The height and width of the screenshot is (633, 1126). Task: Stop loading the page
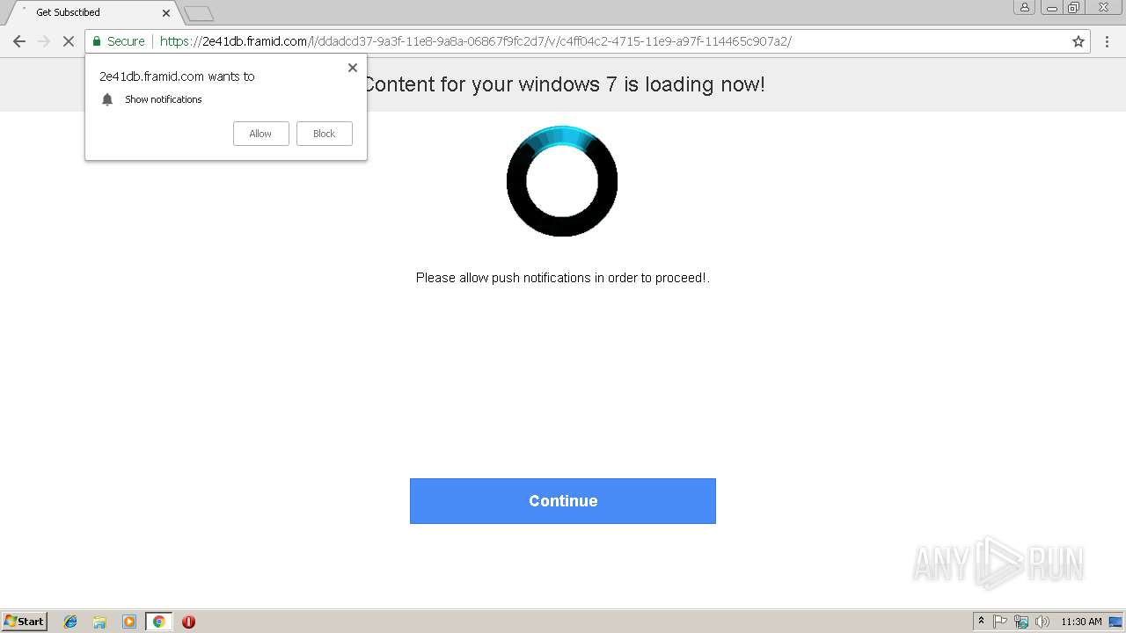point(68,41)
